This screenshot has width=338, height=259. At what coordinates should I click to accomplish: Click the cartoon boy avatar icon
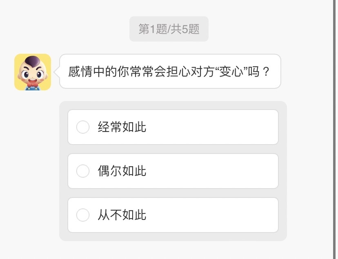(33, 72)
